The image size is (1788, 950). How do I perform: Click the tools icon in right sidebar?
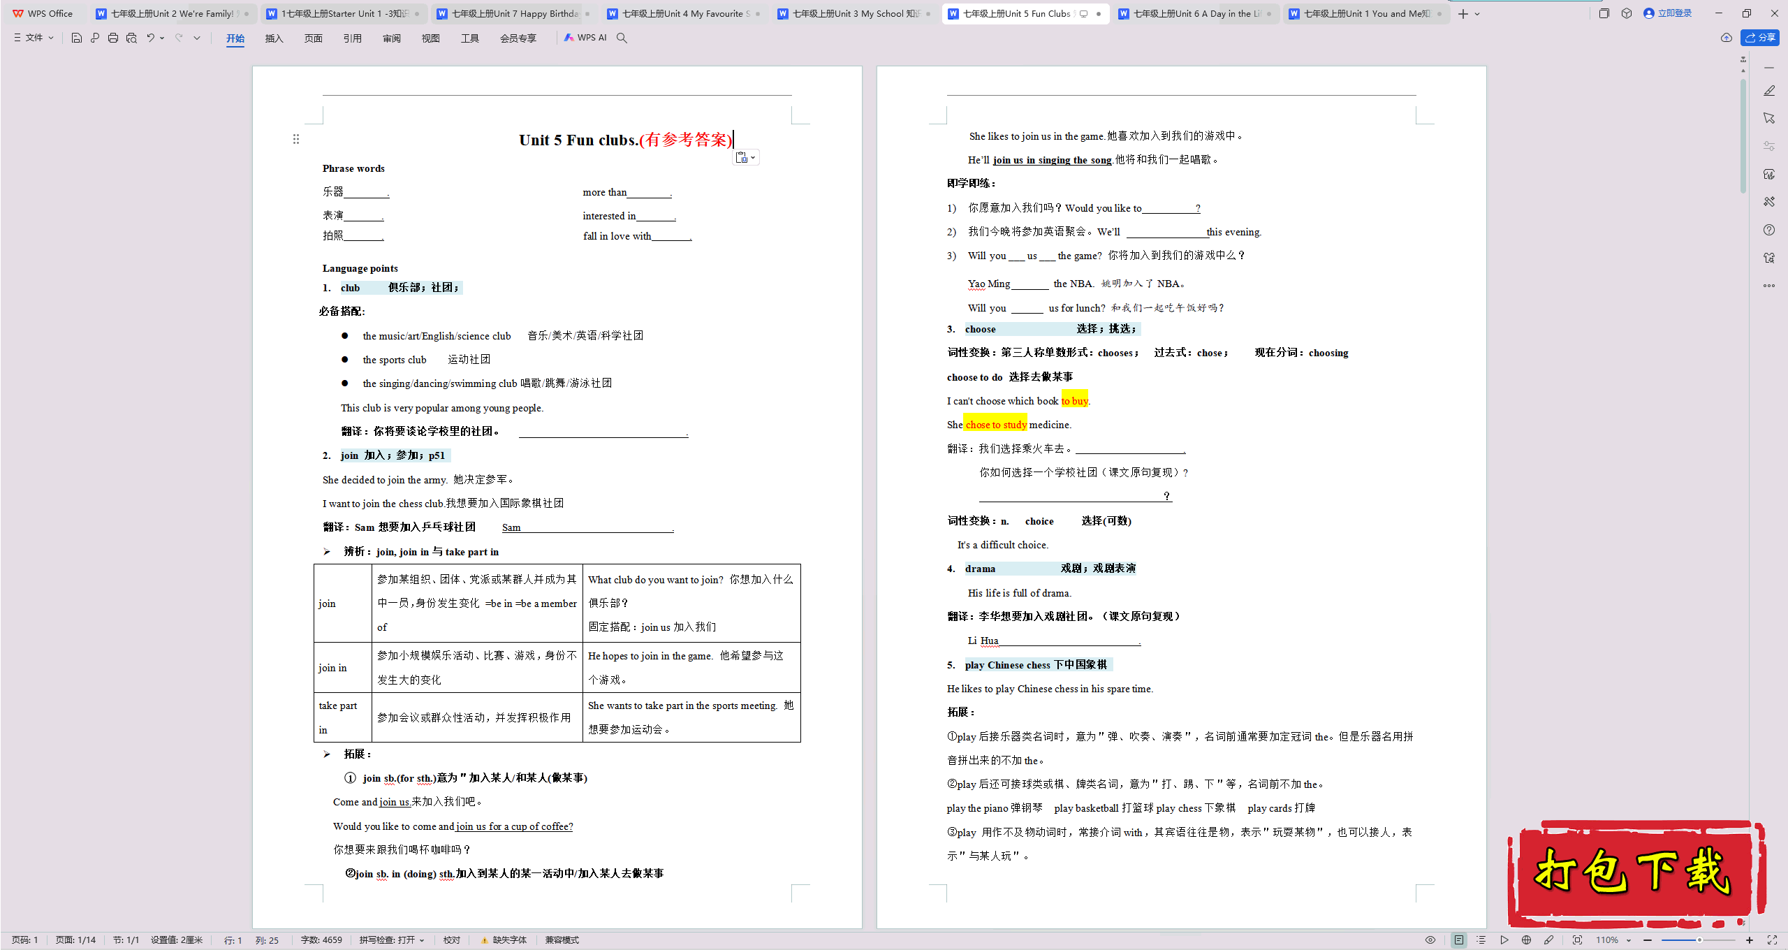click(1769, 202)
